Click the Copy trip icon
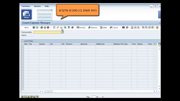This screenshot has height=101, width=180. pyautogui.click(x=65, y=27)
